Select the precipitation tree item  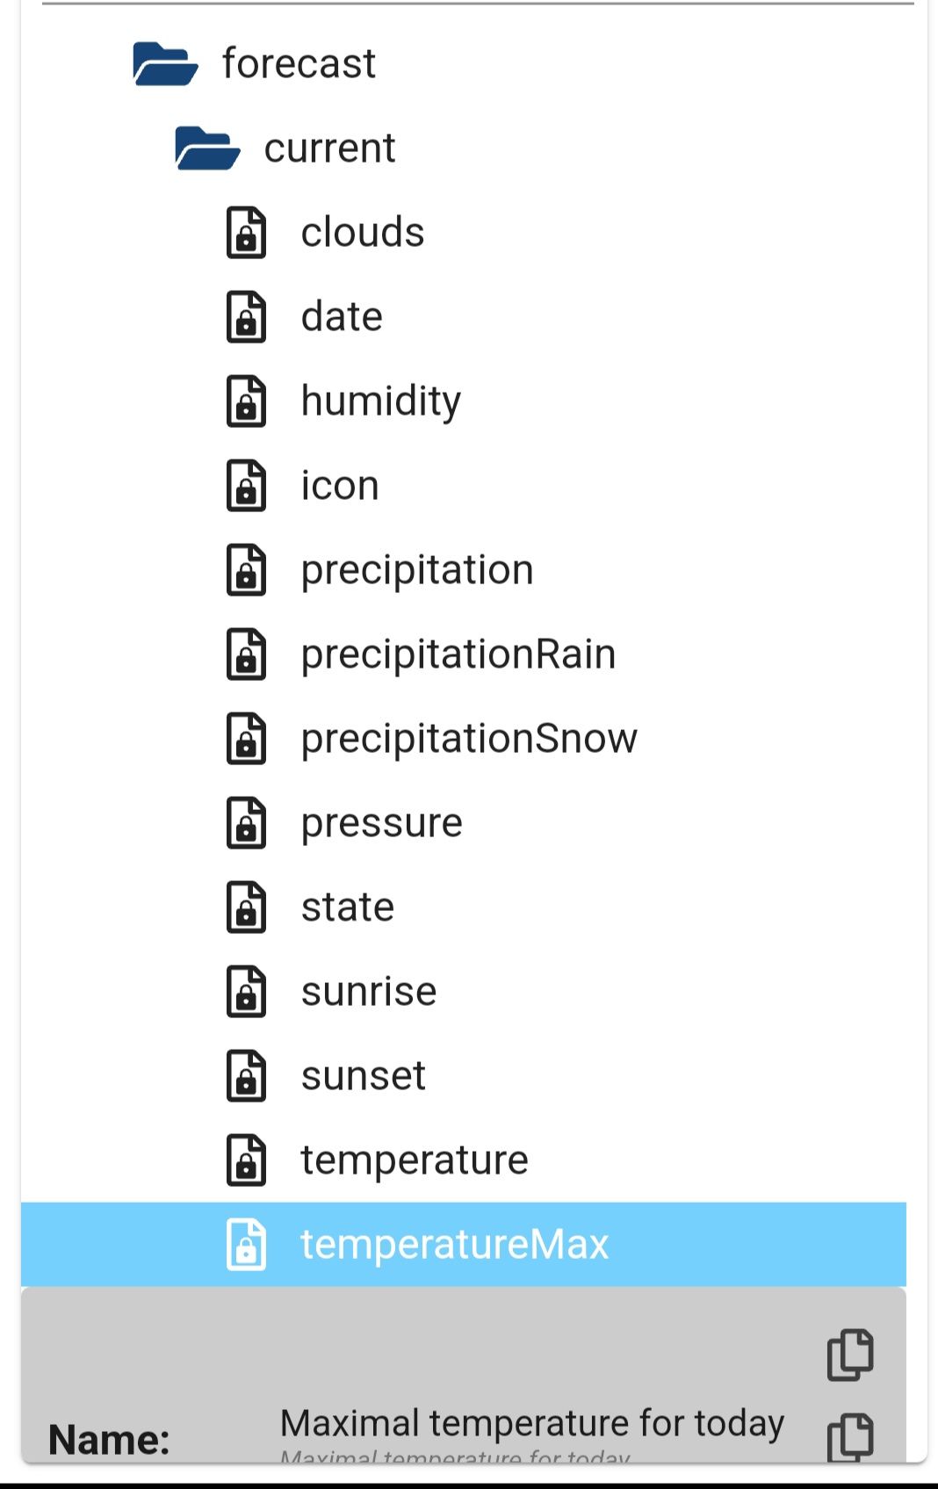(416, 570)
